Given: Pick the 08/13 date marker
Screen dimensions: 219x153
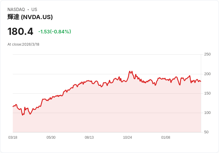Looking at the screenshot, I should click(x=89, y=137).
